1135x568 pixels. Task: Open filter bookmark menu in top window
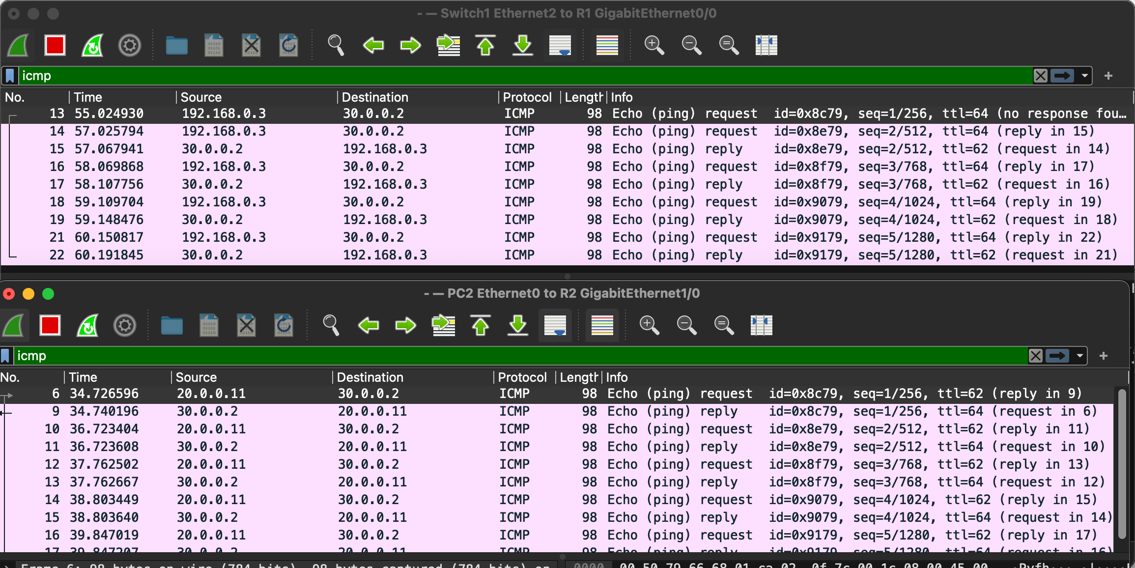pos(10,76)
